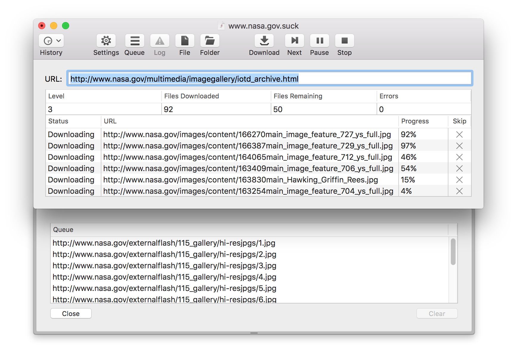
Task: Skip to Next file icon
Action: 294,41
